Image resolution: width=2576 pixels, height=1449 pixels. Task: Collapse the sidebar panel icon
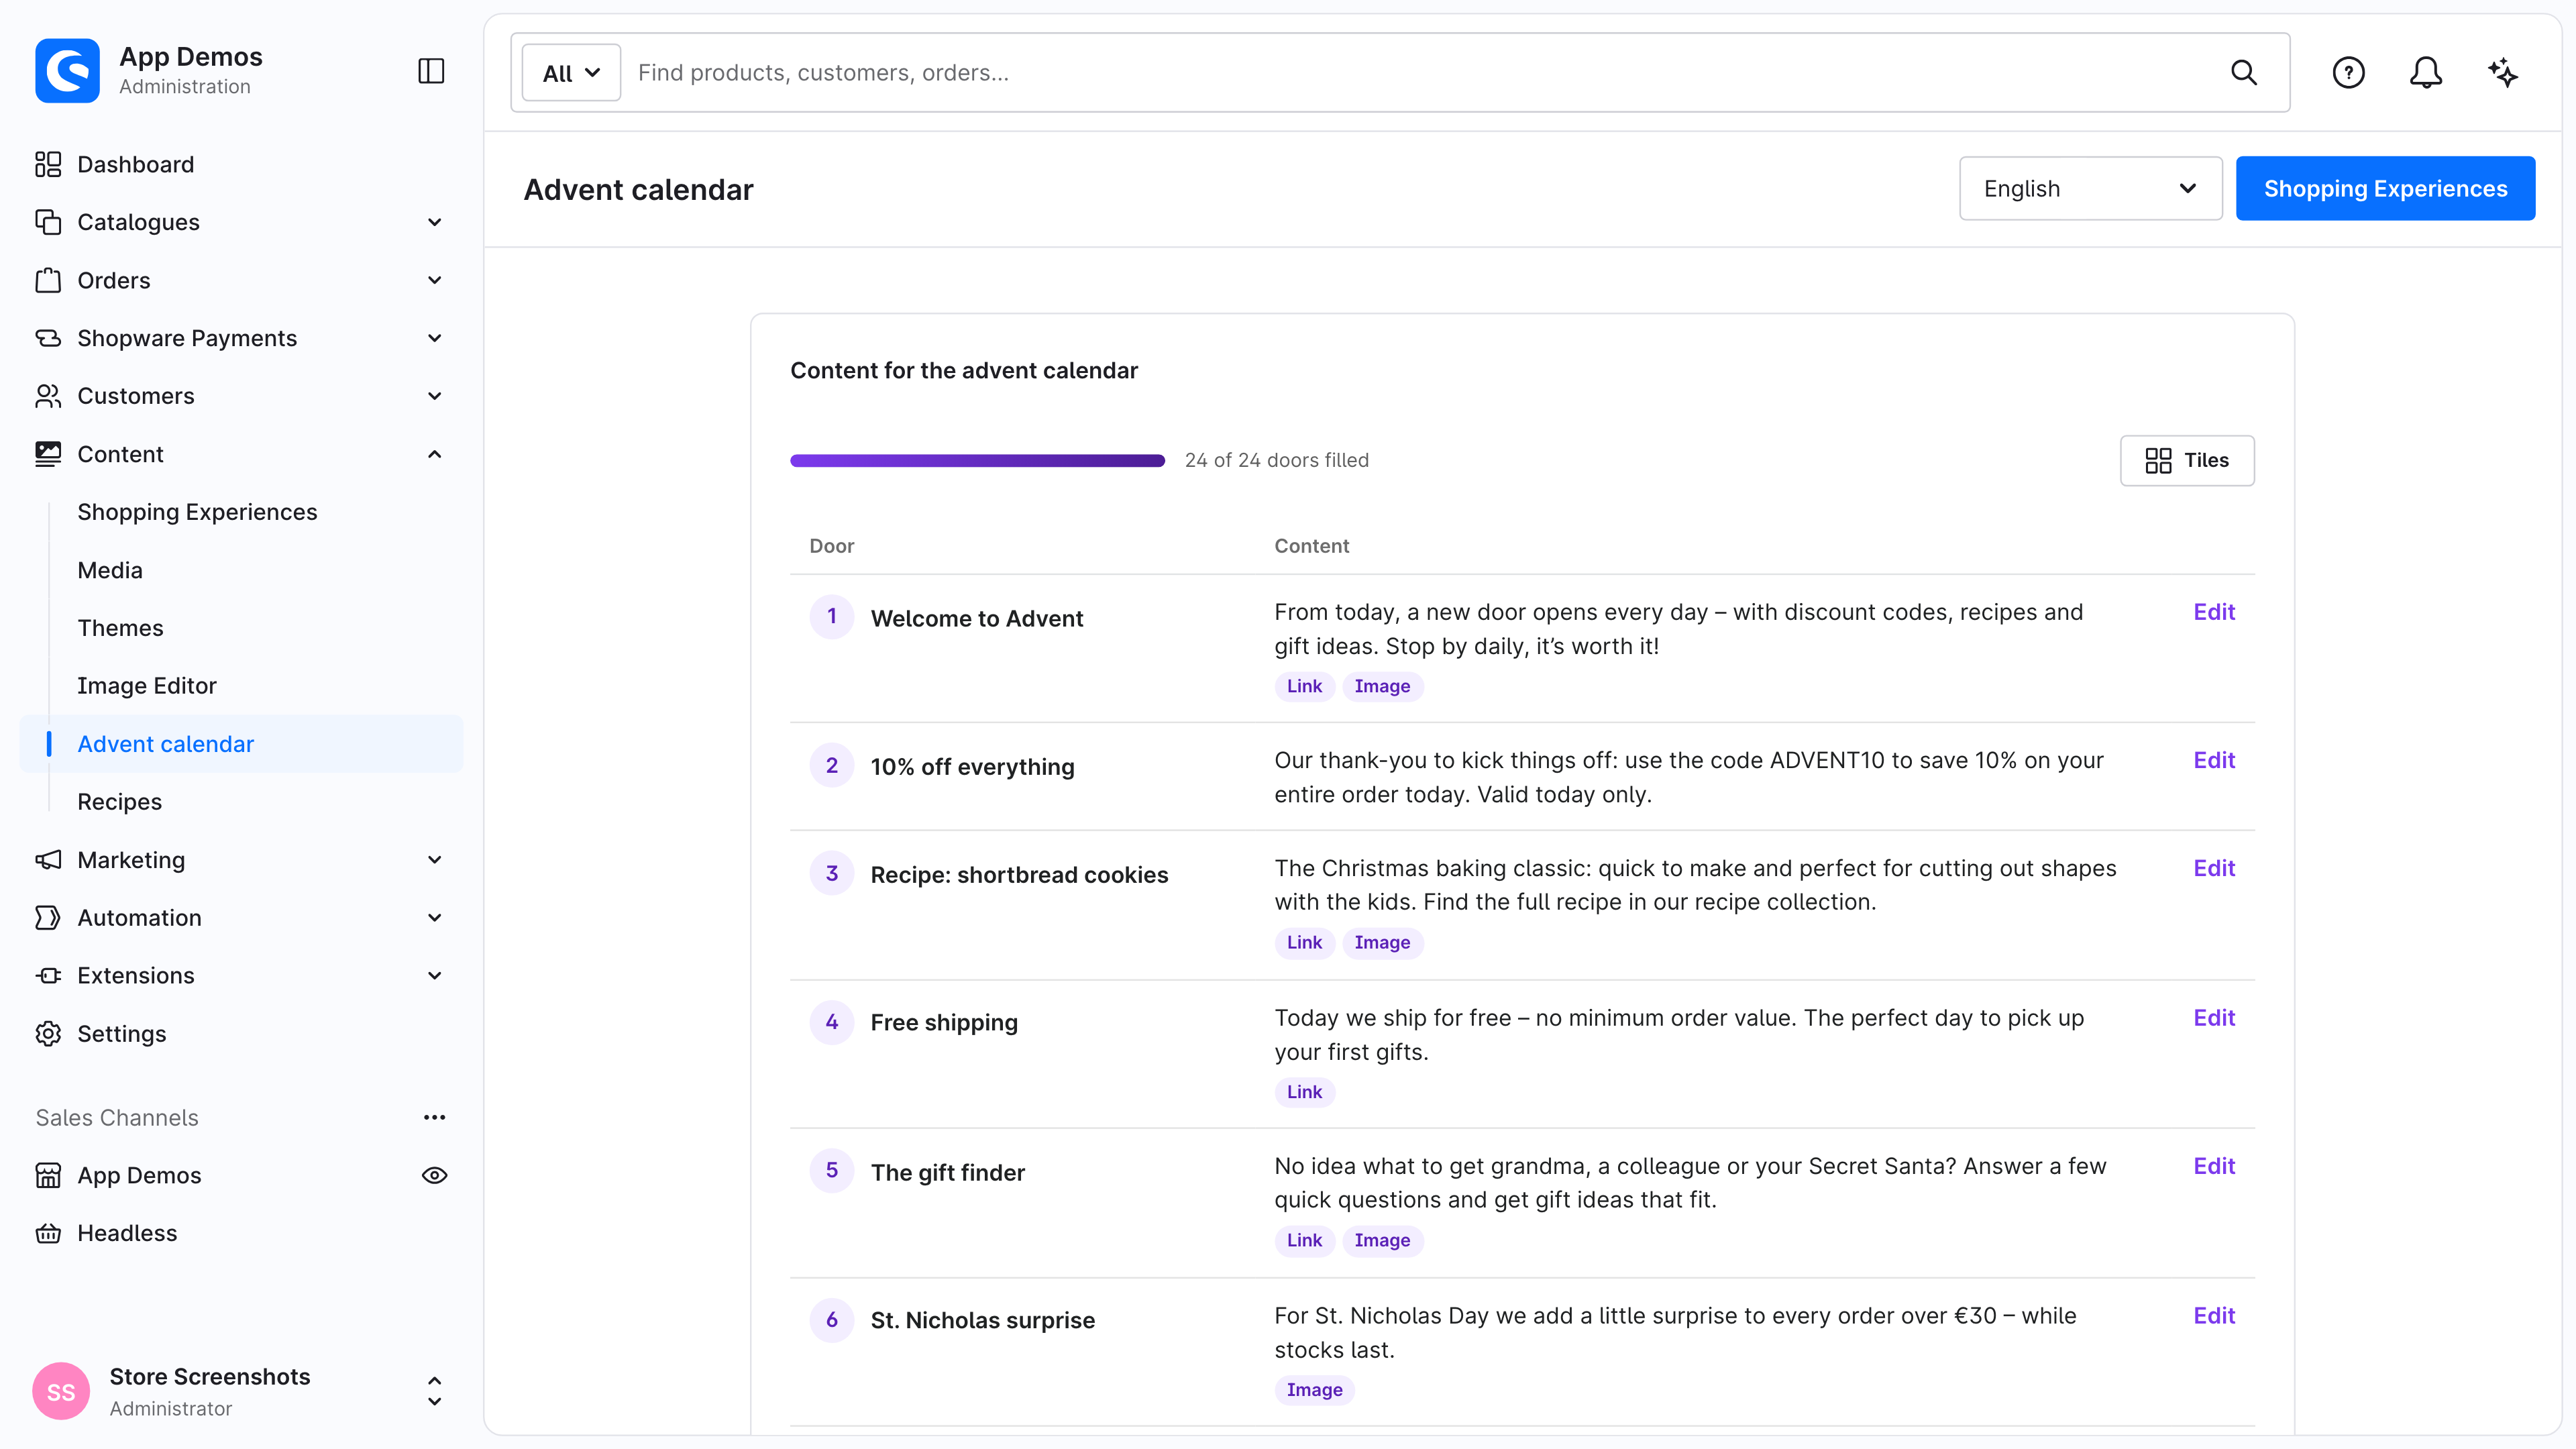click(431, 71)
